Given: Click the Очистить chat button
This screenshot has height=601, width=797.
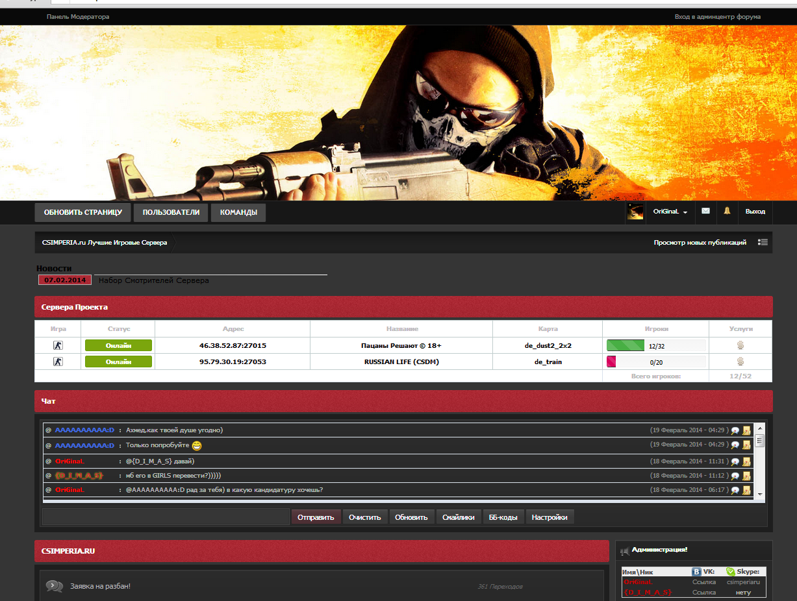Looking at the screenshot, I should tap(366, 517).
